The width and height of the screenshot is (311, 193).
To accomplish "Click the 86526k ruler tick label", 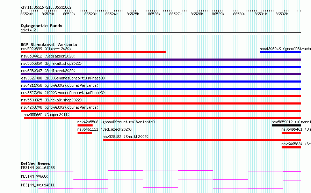I will (x=154, y=14).
